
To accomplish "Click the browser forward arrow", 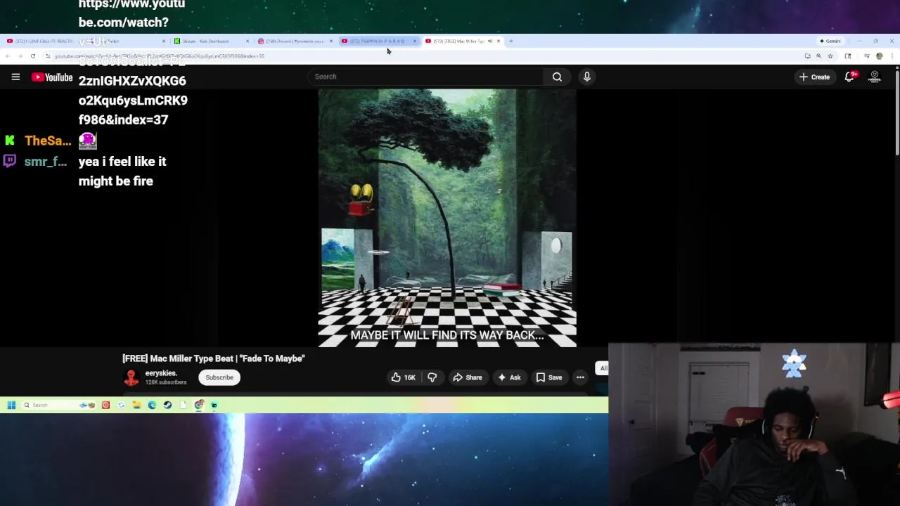I will coord(22,56).
